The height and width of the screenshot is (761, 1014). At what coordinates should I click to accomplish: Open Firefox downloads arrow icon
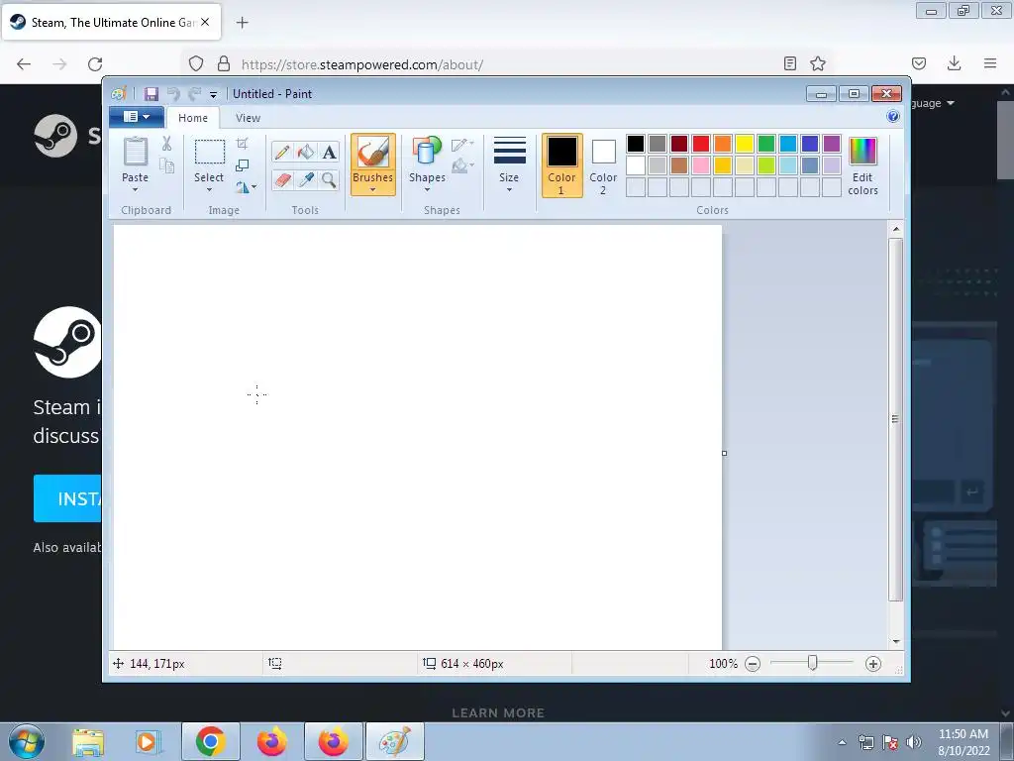954,63
